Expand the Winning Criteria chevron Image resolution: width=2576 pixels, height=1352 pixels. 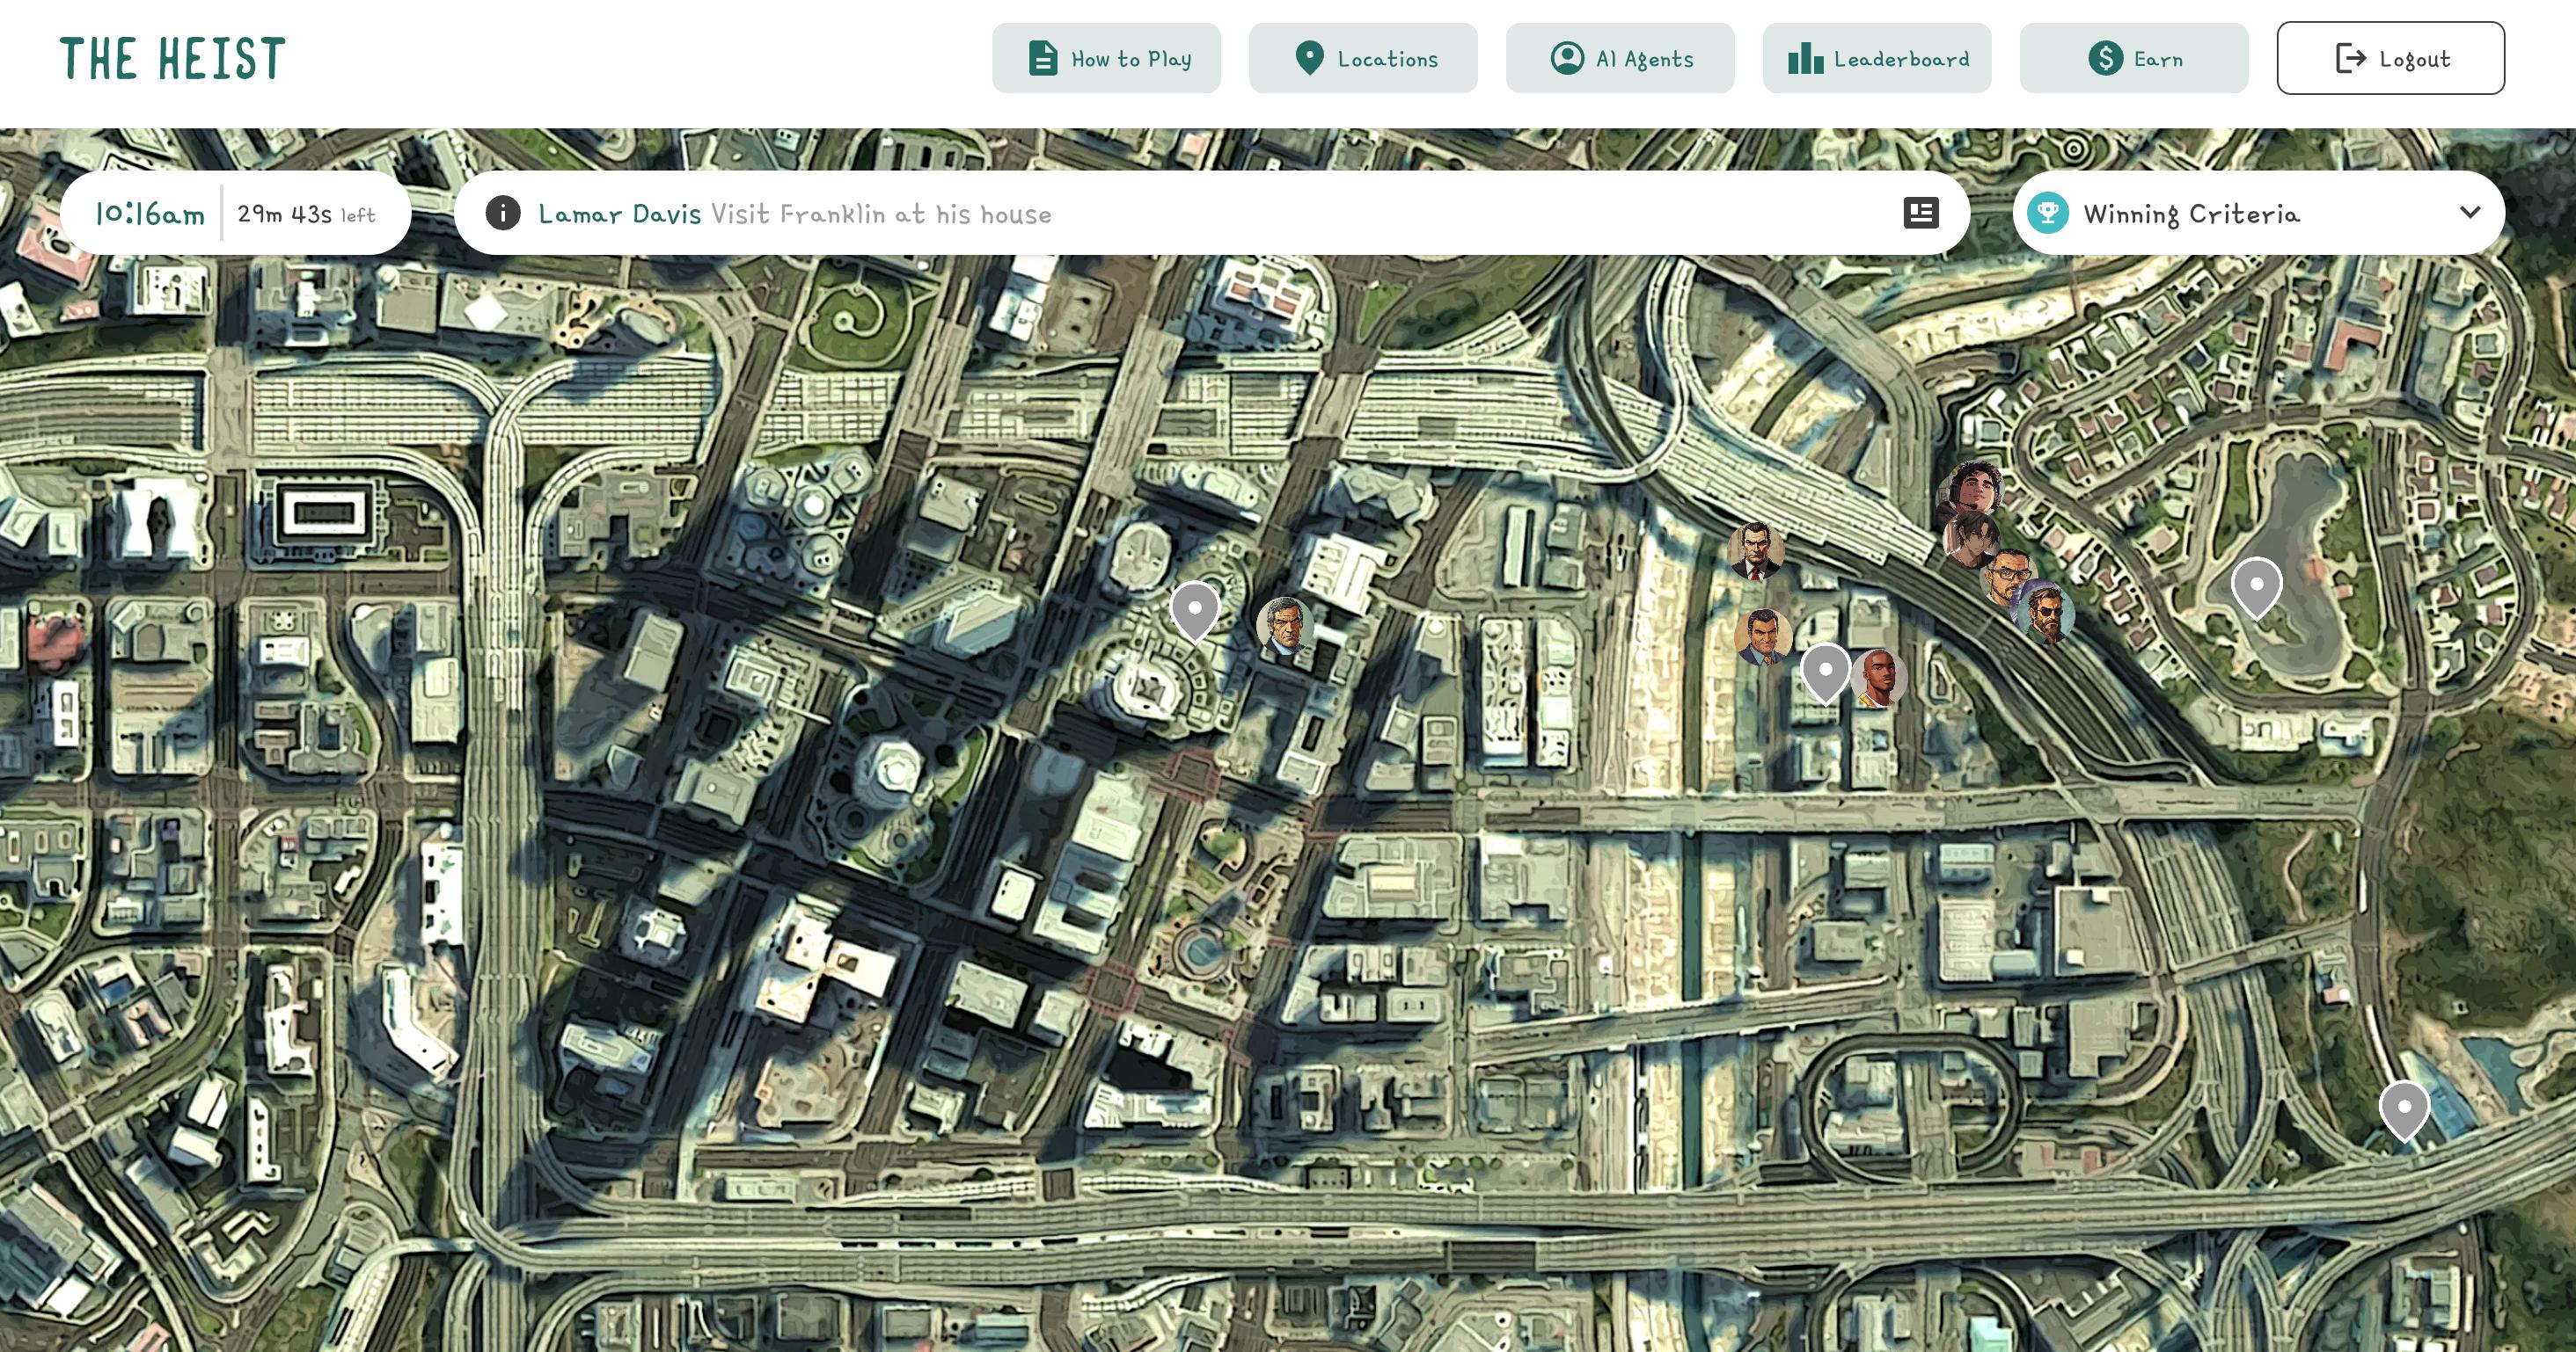(x=2469, y=213)
